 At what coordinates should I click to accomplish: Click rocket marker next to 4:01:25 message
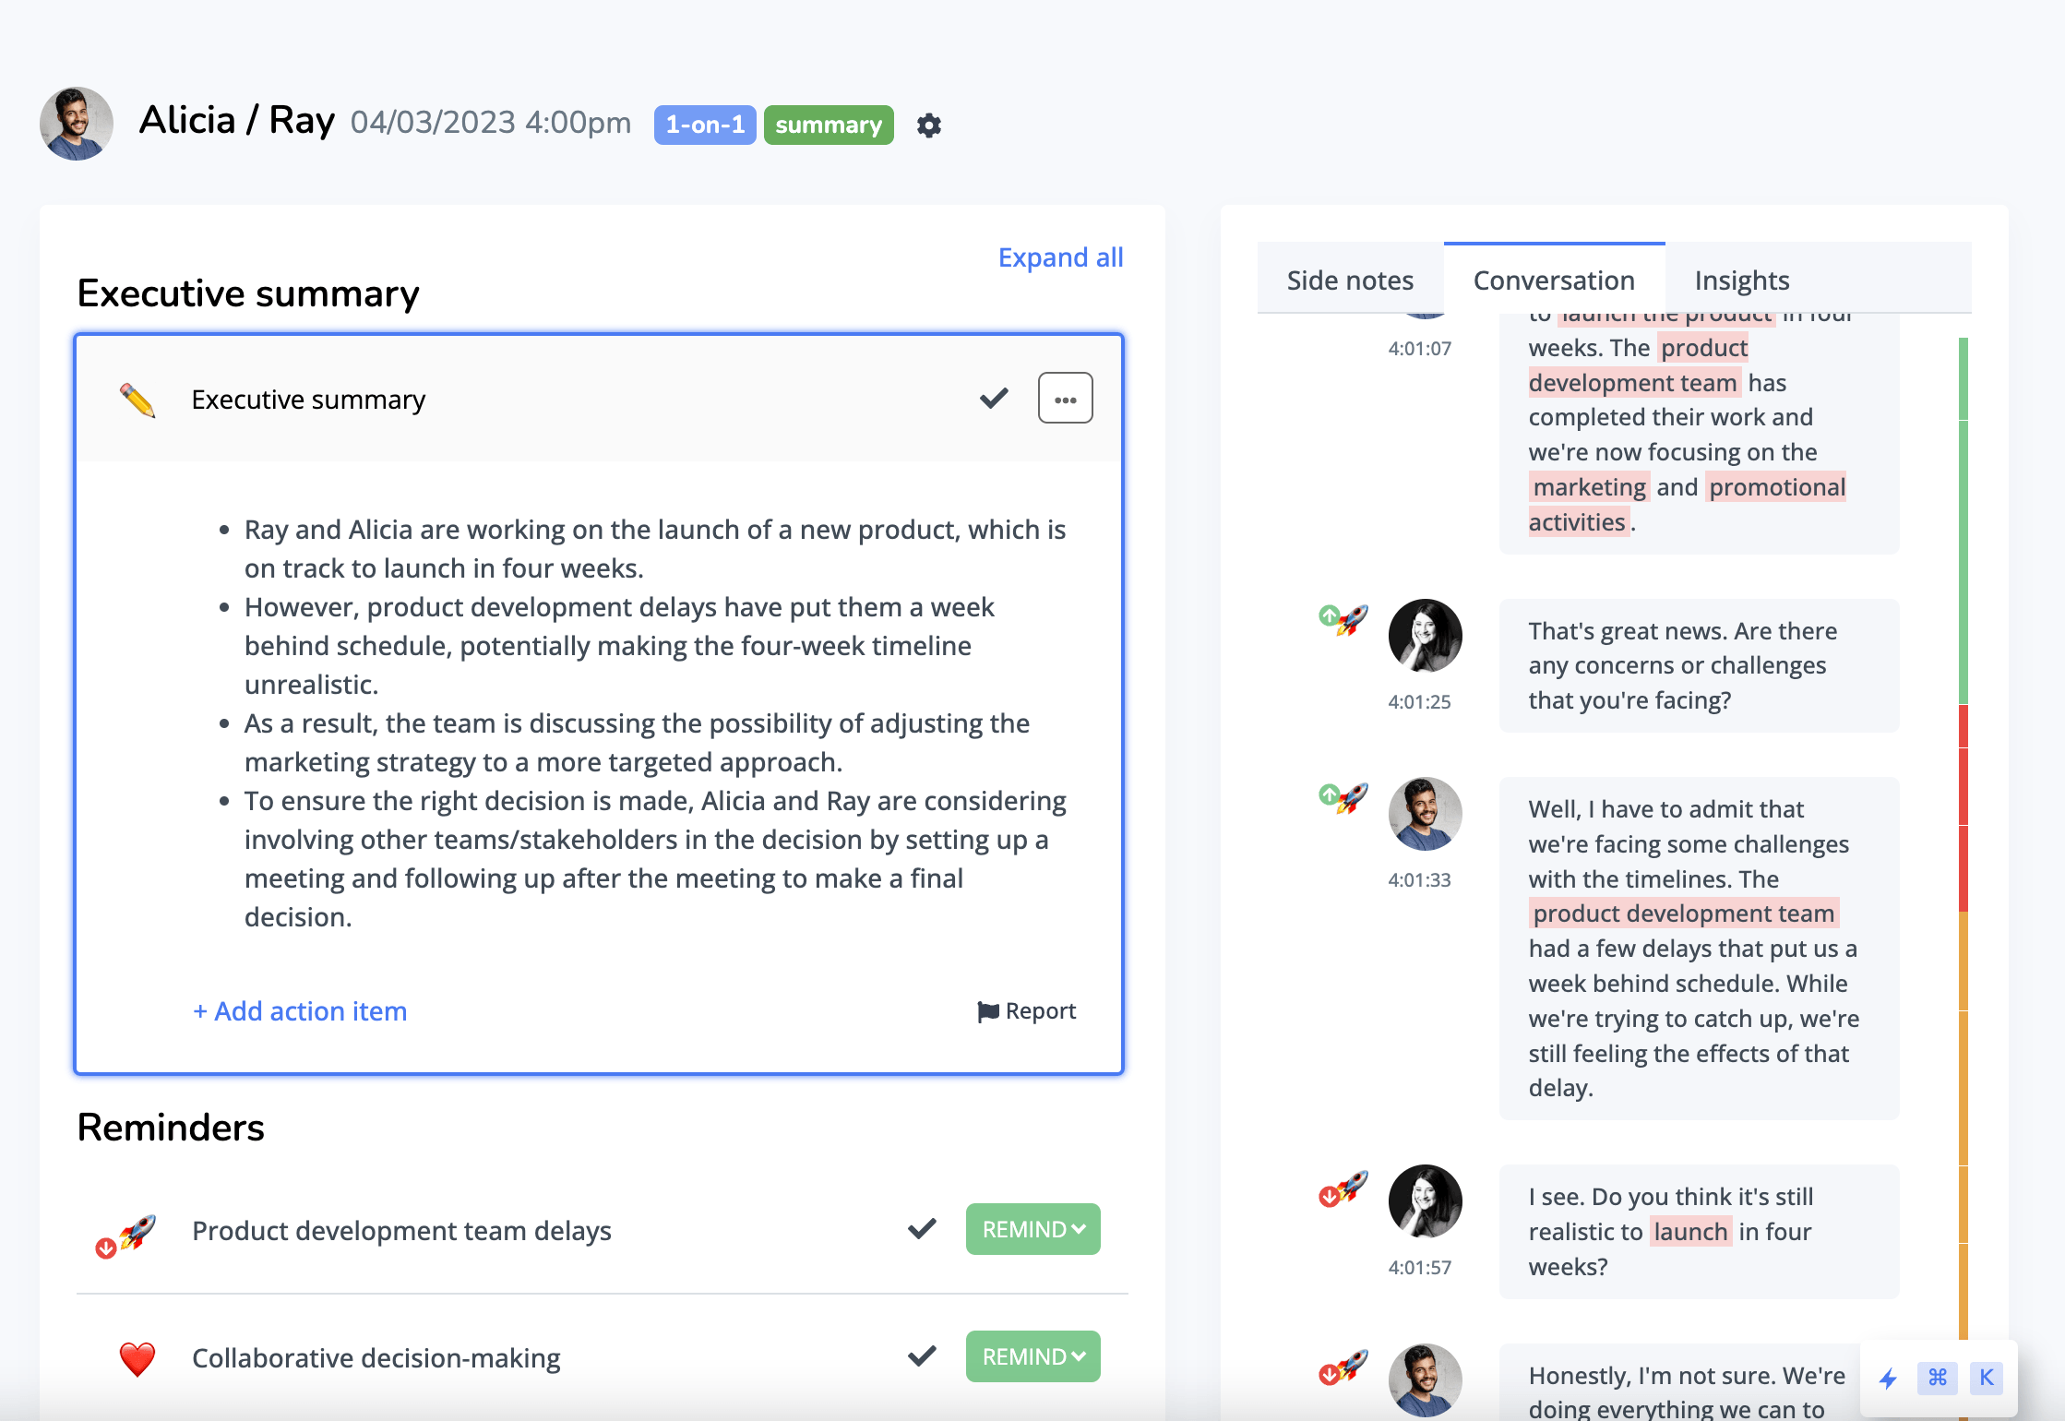(1351, 620)
